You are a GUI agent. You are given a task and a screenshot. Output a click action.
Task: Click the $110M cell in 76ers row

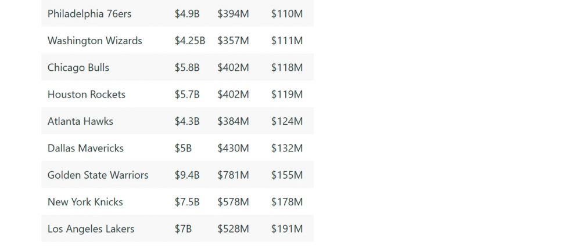pyautogui.click(x=287, y=14)
